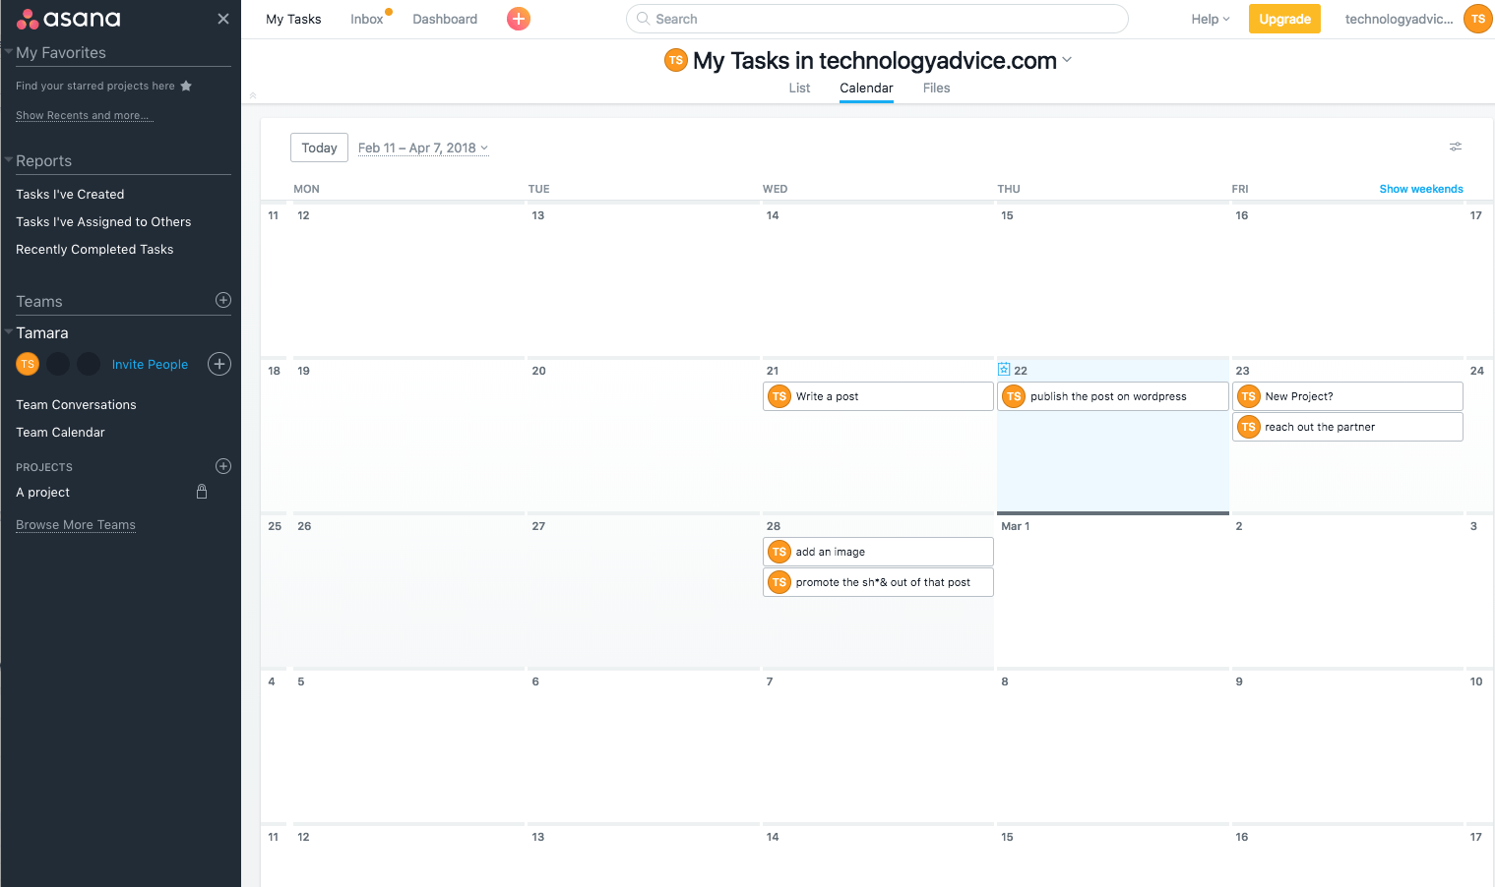Click the Asana logo
Image resolution: width=1495 pixels, height=887 pixels.
tap(69, 19)
